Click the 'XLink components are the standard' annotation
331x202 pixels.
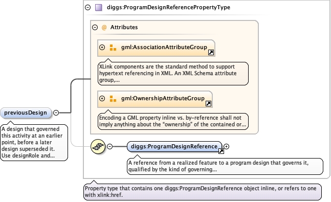(173, 74)
